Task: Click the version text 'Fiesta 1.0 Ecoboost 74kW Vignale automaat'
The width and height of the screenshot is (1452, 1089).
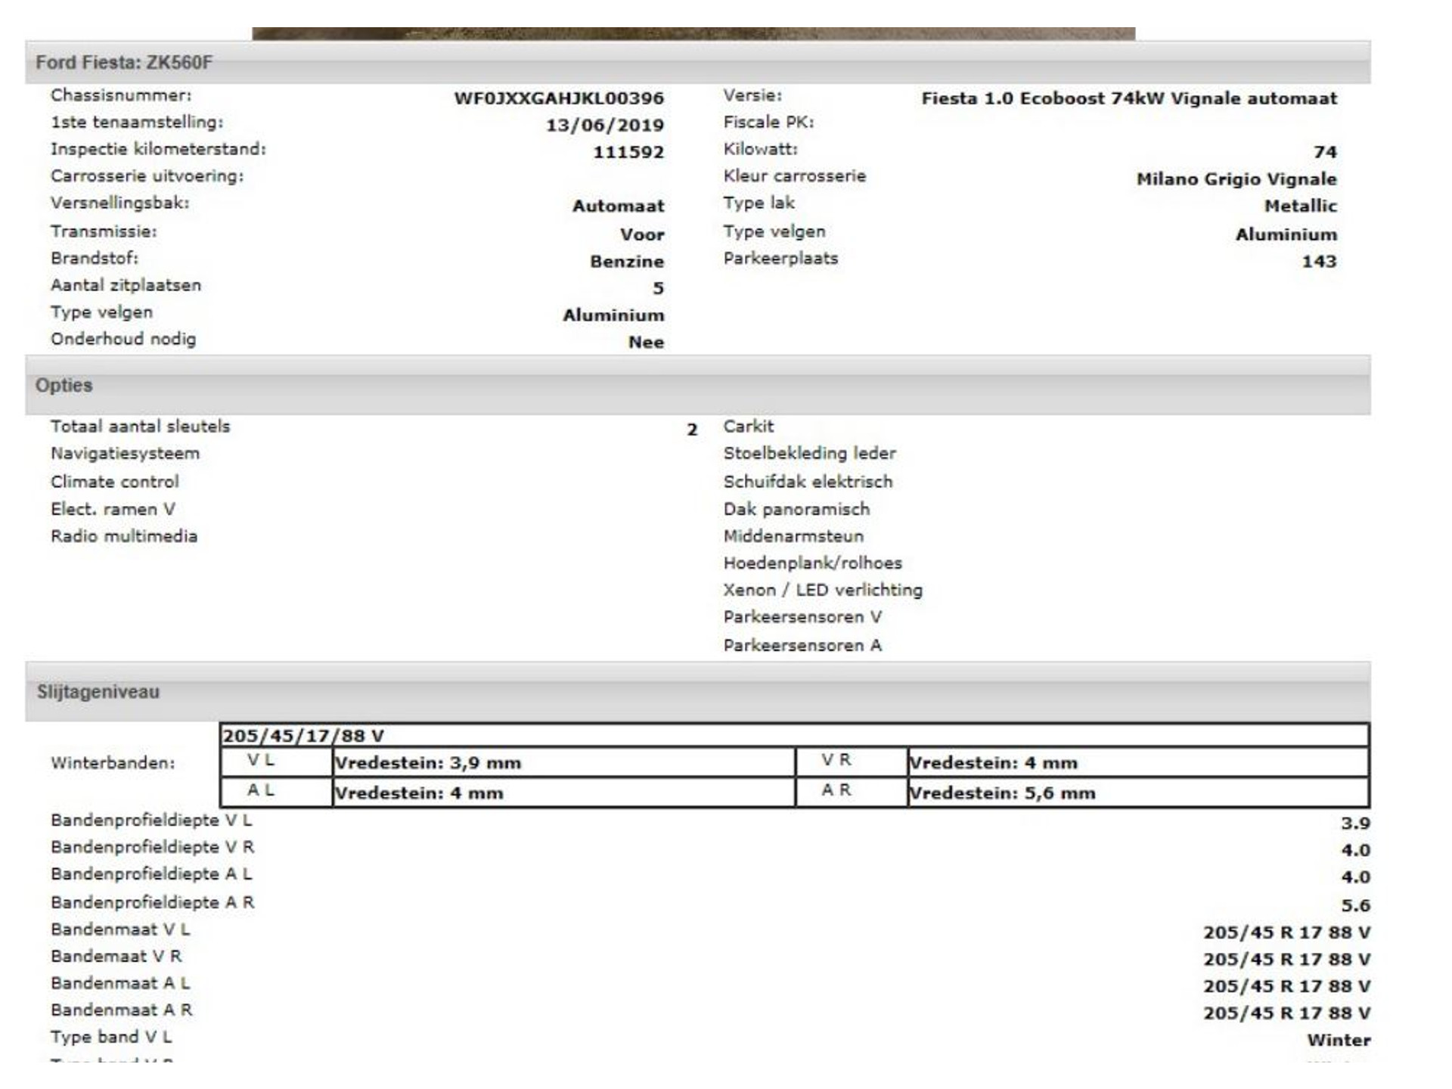Action: coord(1129,98)
